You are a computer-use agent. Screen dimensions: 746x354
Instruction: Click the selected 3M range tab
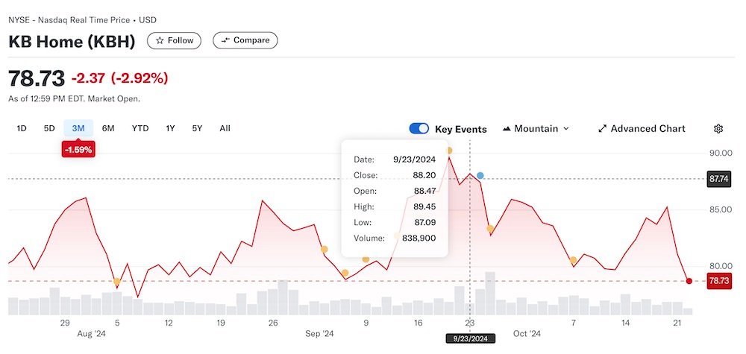pyautogui.click(x=78, y=128)
